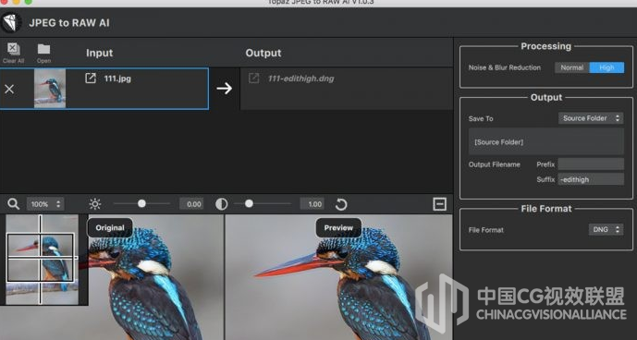Click the Input column header
Screen dimensions: 637x340
coord(100,53)
